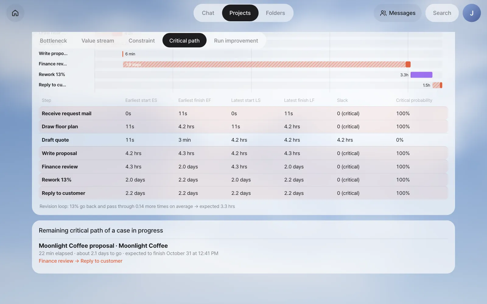The height and width of the screenshot is (304, 487).
Task: Go to the home icon
Action: (x=15, y=13)
